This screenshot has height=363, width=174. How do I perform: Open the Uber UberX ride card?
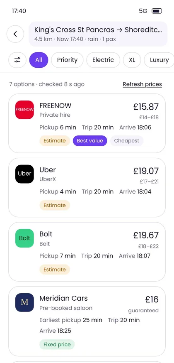(x=87, y=187)
